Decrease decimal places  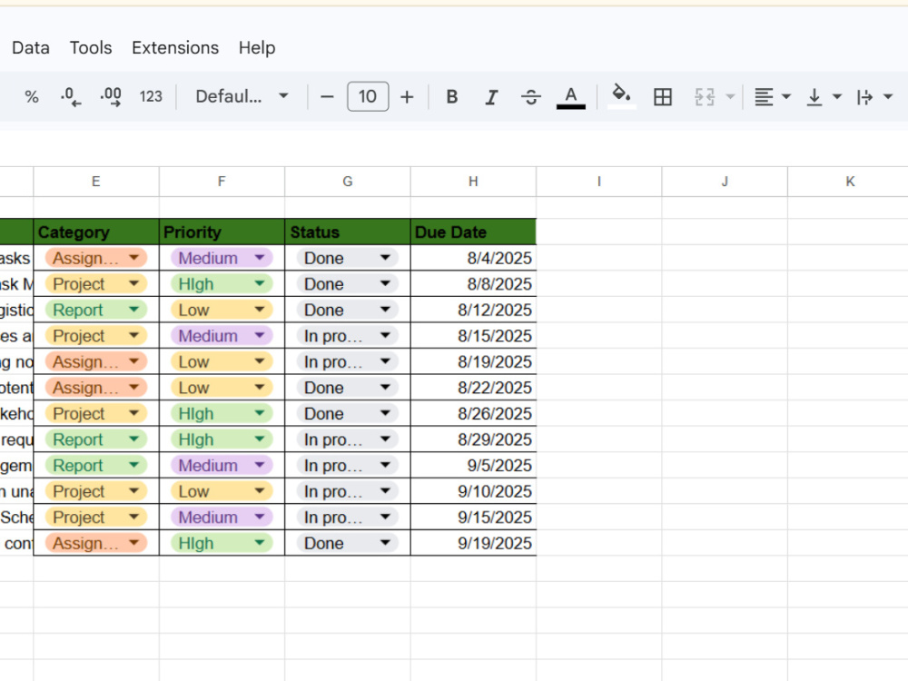[70, 97]
